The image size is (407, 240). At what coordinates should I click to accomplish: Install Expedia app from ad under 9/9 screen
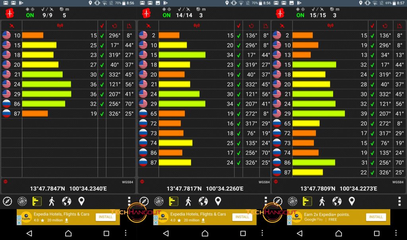pyautogui.click(x=105, y=217)
